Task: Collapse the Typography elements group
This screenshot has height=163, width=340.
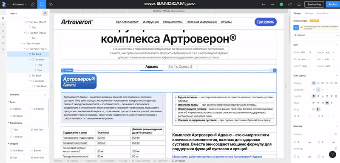Action: click(8, 123)
